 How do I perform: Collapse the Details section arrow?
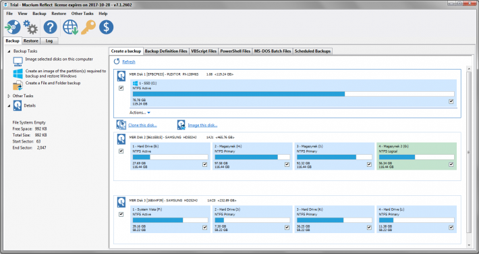coord(9,106)
